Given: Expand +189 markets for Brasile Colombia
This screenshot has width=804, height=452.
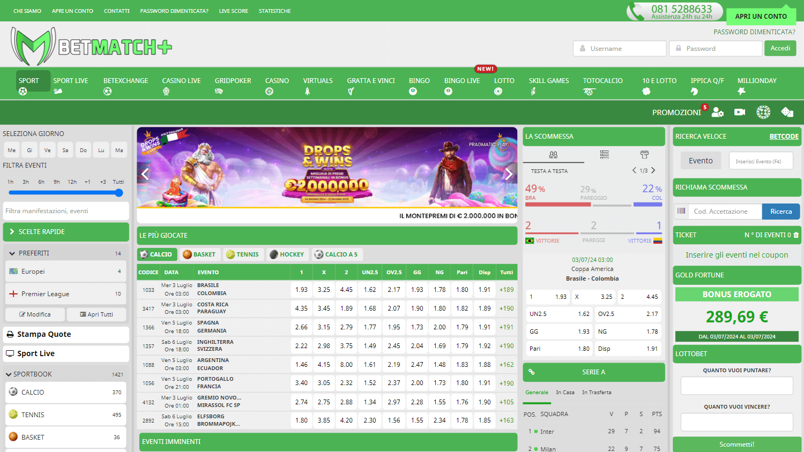Looking at the screenshot, I should coord(507,290).
